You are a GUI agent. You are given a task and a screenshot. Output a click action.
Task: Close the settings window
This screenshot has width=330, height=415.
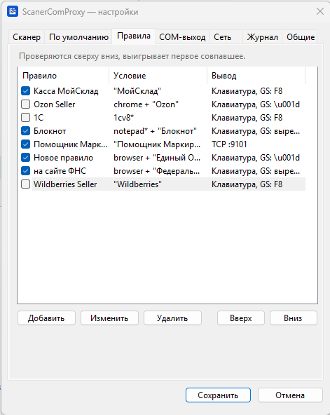click(x=320, y=11)
